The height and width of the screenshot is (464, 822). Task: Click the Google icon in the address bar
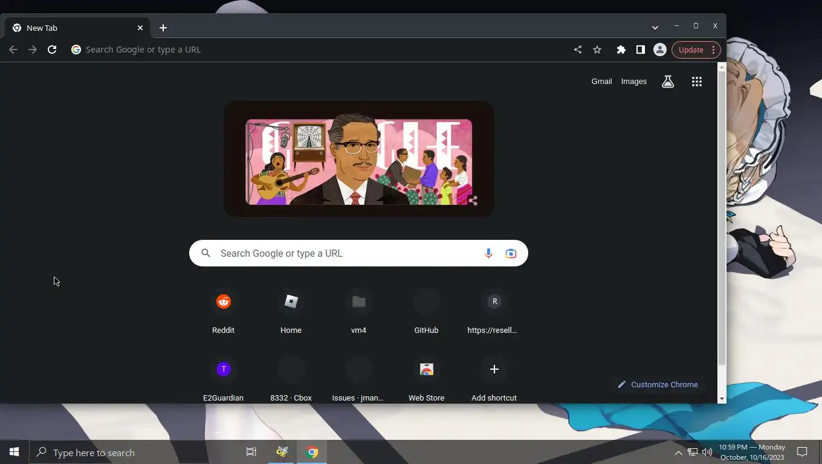(x=76, y=50)
